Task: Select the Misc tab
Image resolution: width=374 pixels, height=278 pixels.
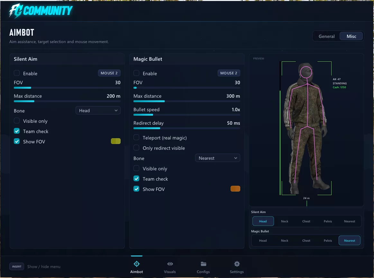Action: click(351, 36)
